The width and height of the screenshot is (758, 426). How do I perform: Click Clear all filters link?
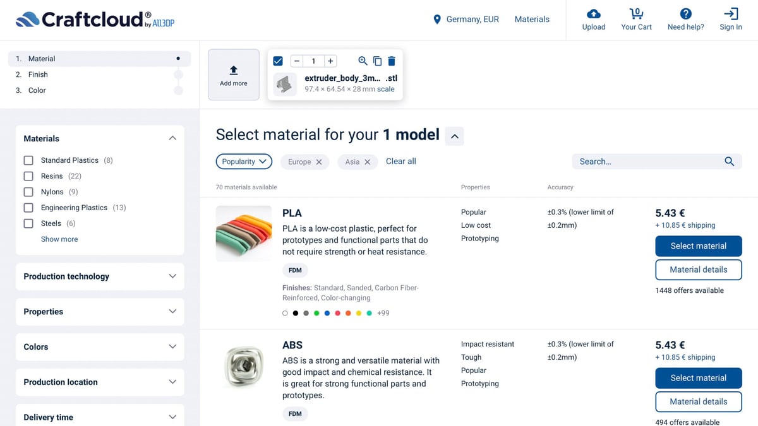[401, 162]
